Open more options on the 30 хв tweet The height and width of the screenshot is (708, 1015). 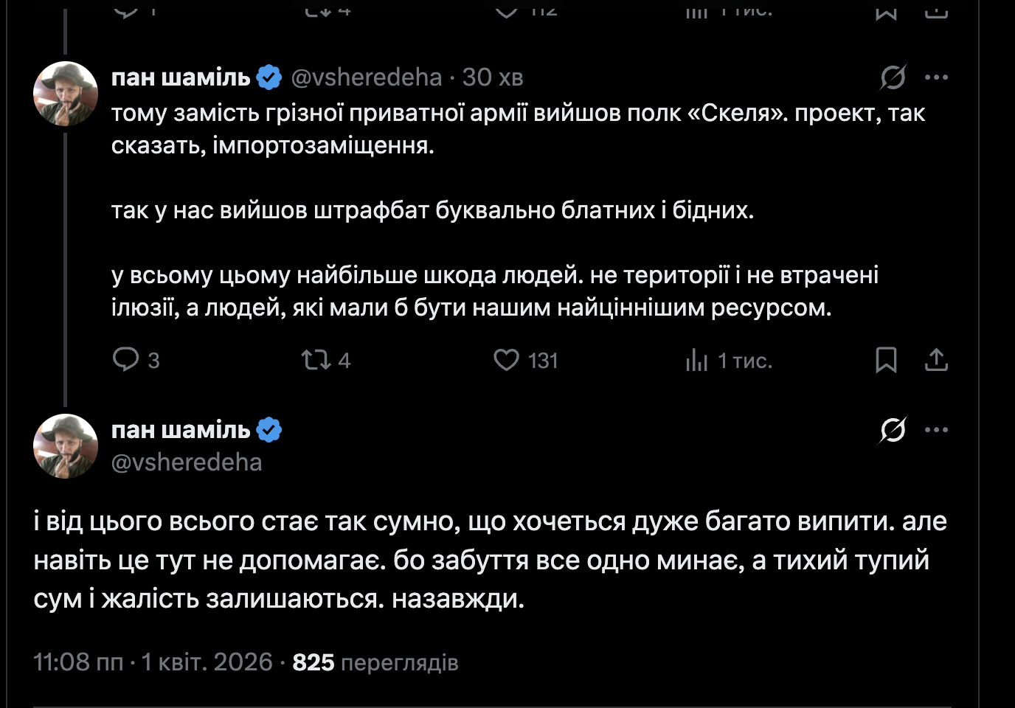[936, 77]
